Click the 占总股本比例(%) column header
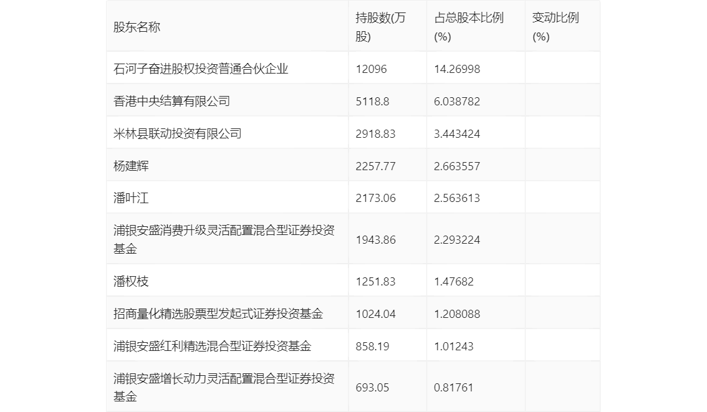Screen dimensions: 707x412 [x=468, y=27]
